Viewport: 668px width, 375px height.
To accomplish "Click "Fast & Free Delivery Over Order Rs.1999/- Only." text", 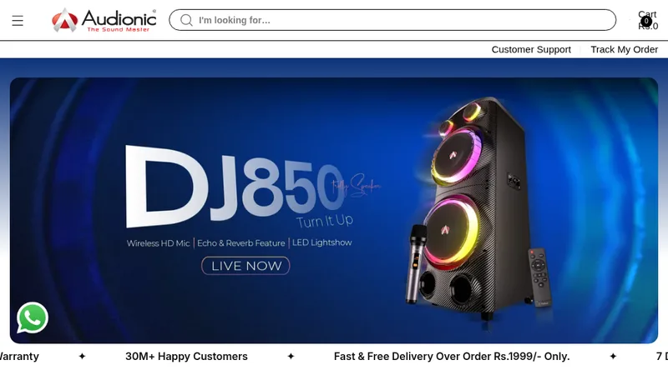I will point(452,357).
